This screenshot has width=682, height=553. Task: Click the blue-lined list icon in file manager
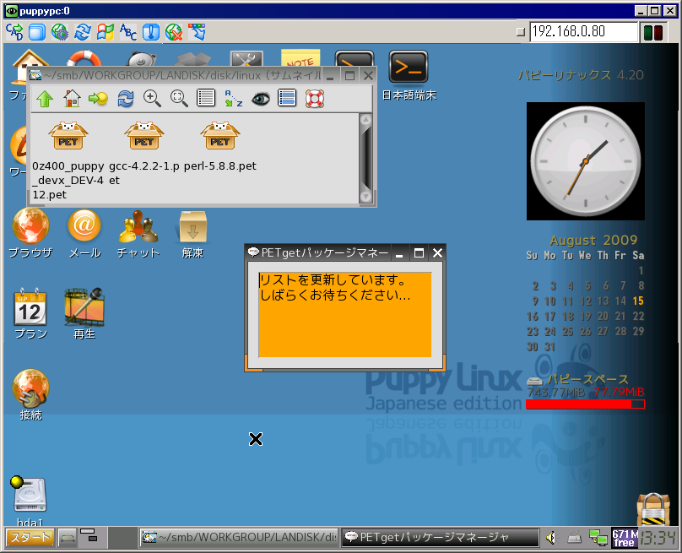tap(287, 98)
